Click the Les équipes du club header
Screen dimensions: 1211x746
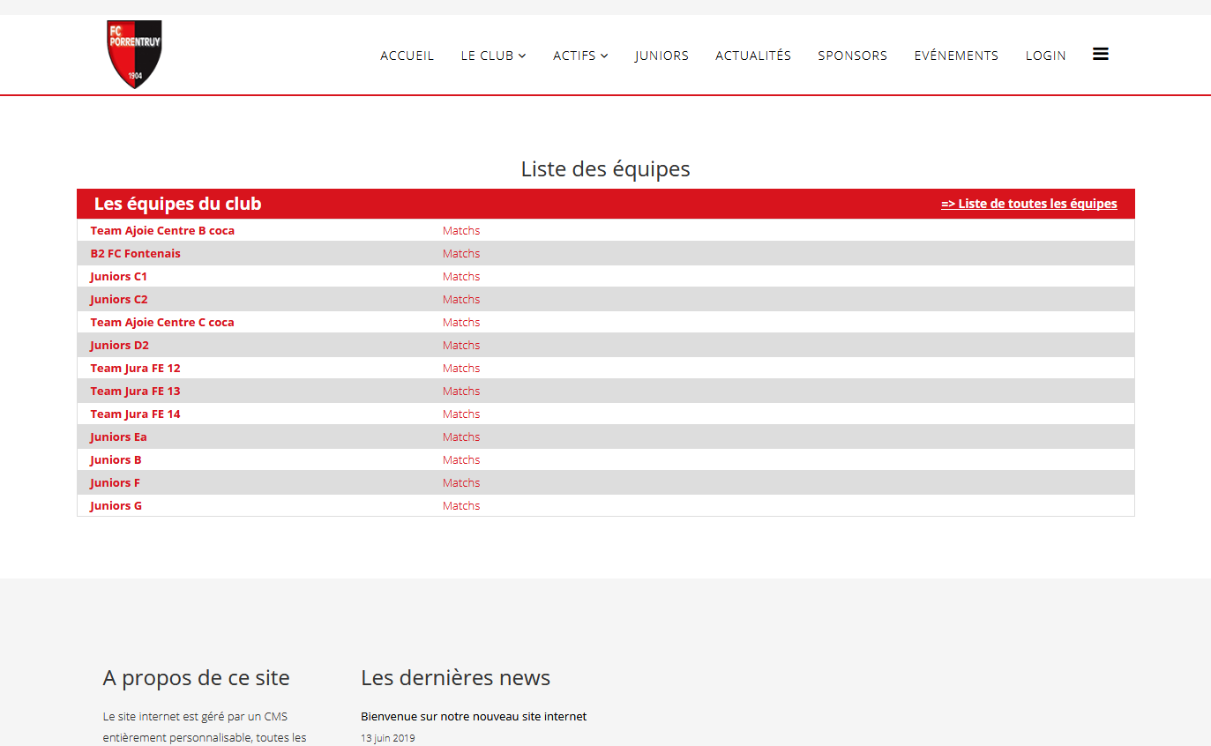point(177,204)
